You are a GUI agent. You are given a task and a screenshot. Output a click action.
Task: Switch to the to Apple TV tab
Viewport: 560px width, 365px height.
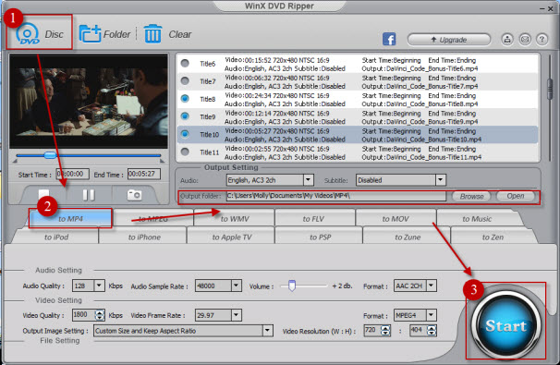pos(232,237)
